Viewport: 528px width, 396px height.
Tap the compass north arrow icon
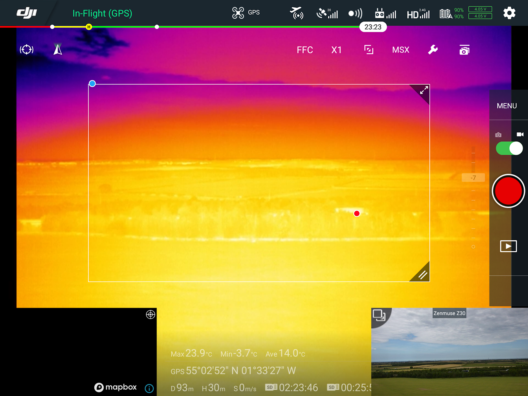(58, 50)
